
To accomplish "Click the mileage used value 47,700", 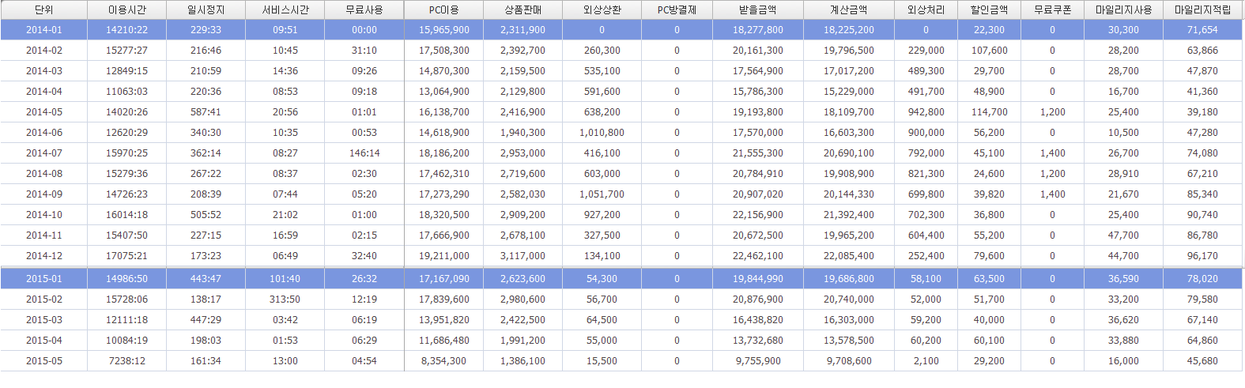I will (x=1123, y=235).
